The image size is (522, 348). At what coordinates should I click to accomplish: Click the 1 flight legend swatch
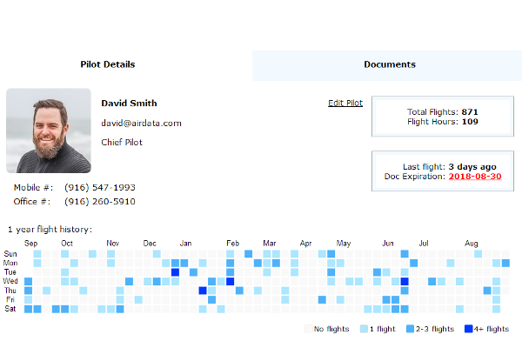click(364, 329)
